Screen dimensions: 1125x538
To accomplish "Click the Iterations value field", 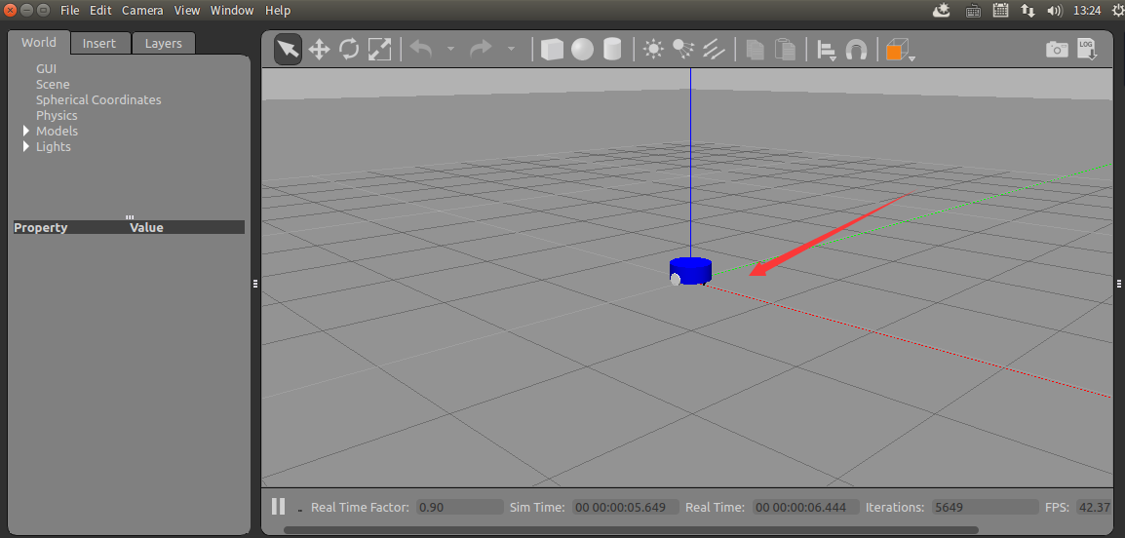I will 985,507.
